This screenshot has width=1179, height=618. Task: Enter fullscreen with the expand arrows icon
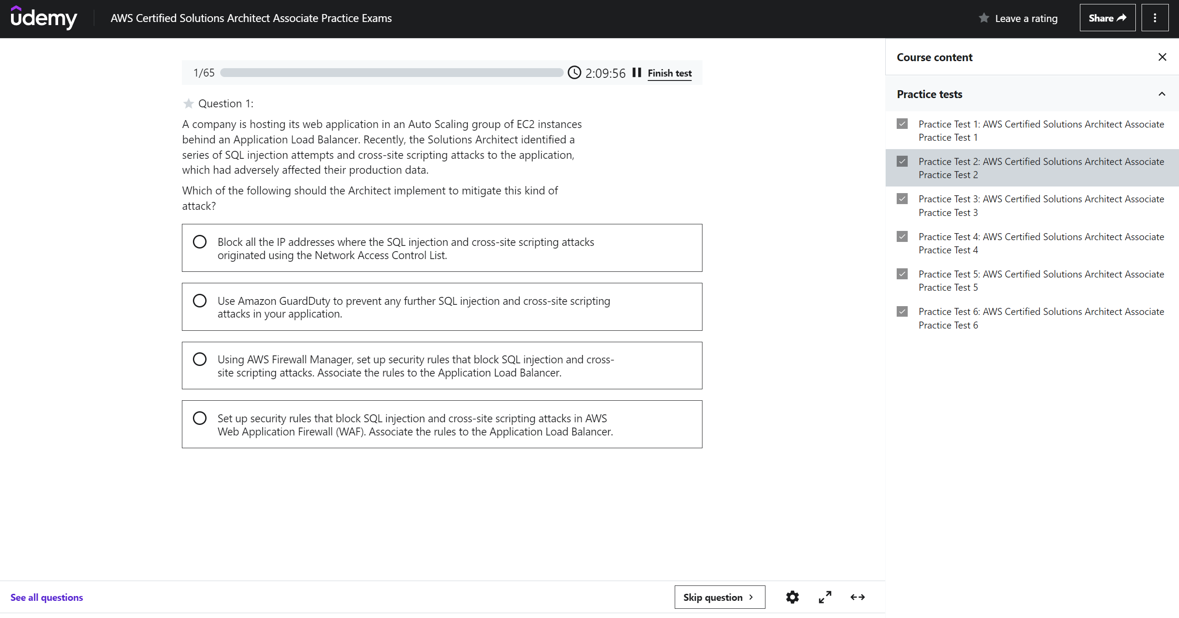coord(825,597)
